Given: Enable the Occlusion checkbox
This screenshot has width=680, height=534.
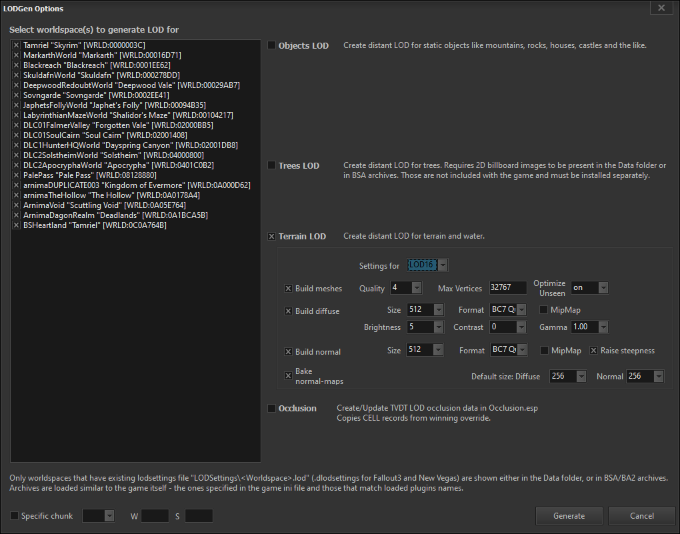Looking at the screenshot, I should click(x=271, y=408).
